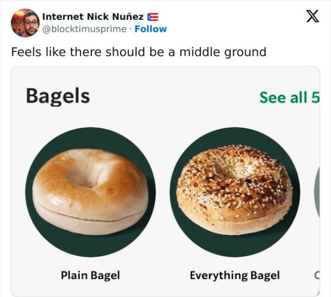The height and width of the screenshot is (297, 331).
Task: Select the Plain Bagel image
Action: 90,192
